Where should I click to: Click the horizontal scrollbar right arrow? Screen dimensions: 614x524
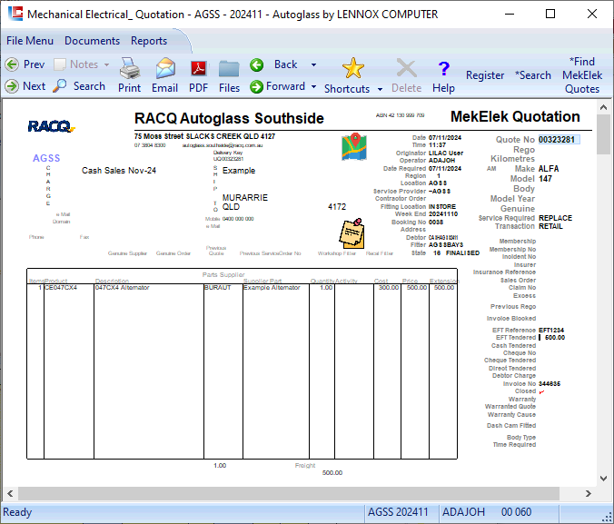pyautogui.click(x=589, y=493)
